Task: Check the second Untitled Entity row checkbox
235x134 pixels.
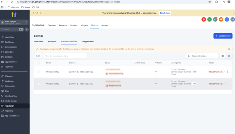Action: click(39, 84)
